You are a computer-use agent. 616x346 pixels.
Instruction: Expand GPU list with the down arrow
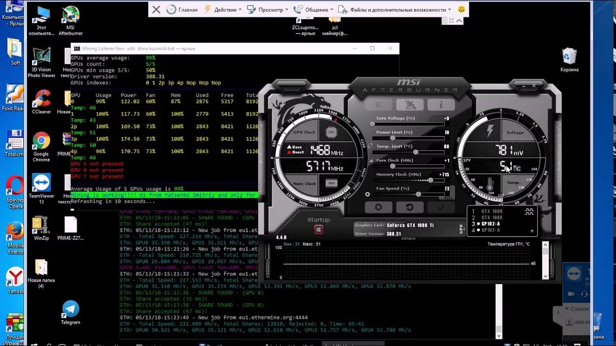point(532,231)
